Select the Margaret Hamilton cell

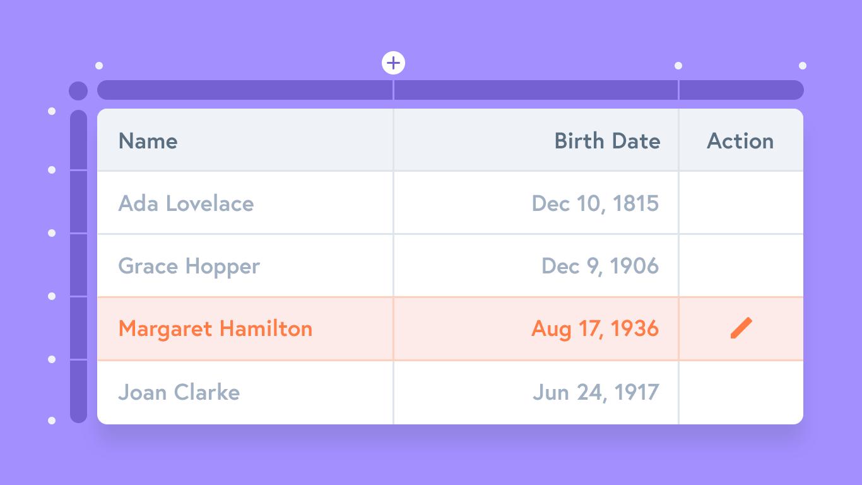[x=215, y=328]
